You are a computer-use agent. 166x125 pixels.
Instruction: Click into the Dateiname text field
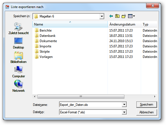click(91, 105)
